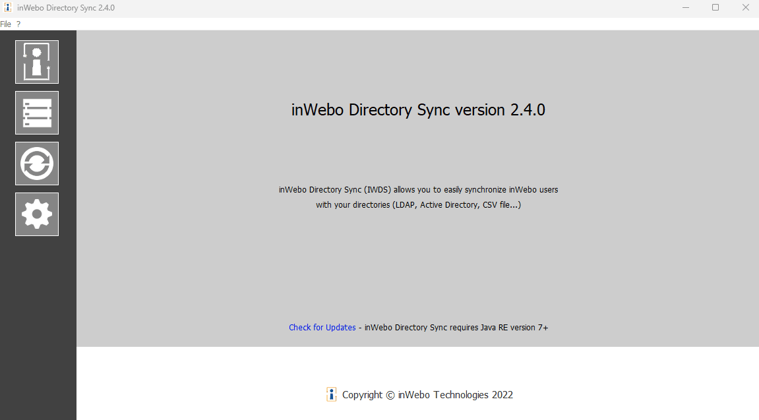
Task: Open the directory server list sidebar icon
Action: (37, 113)
